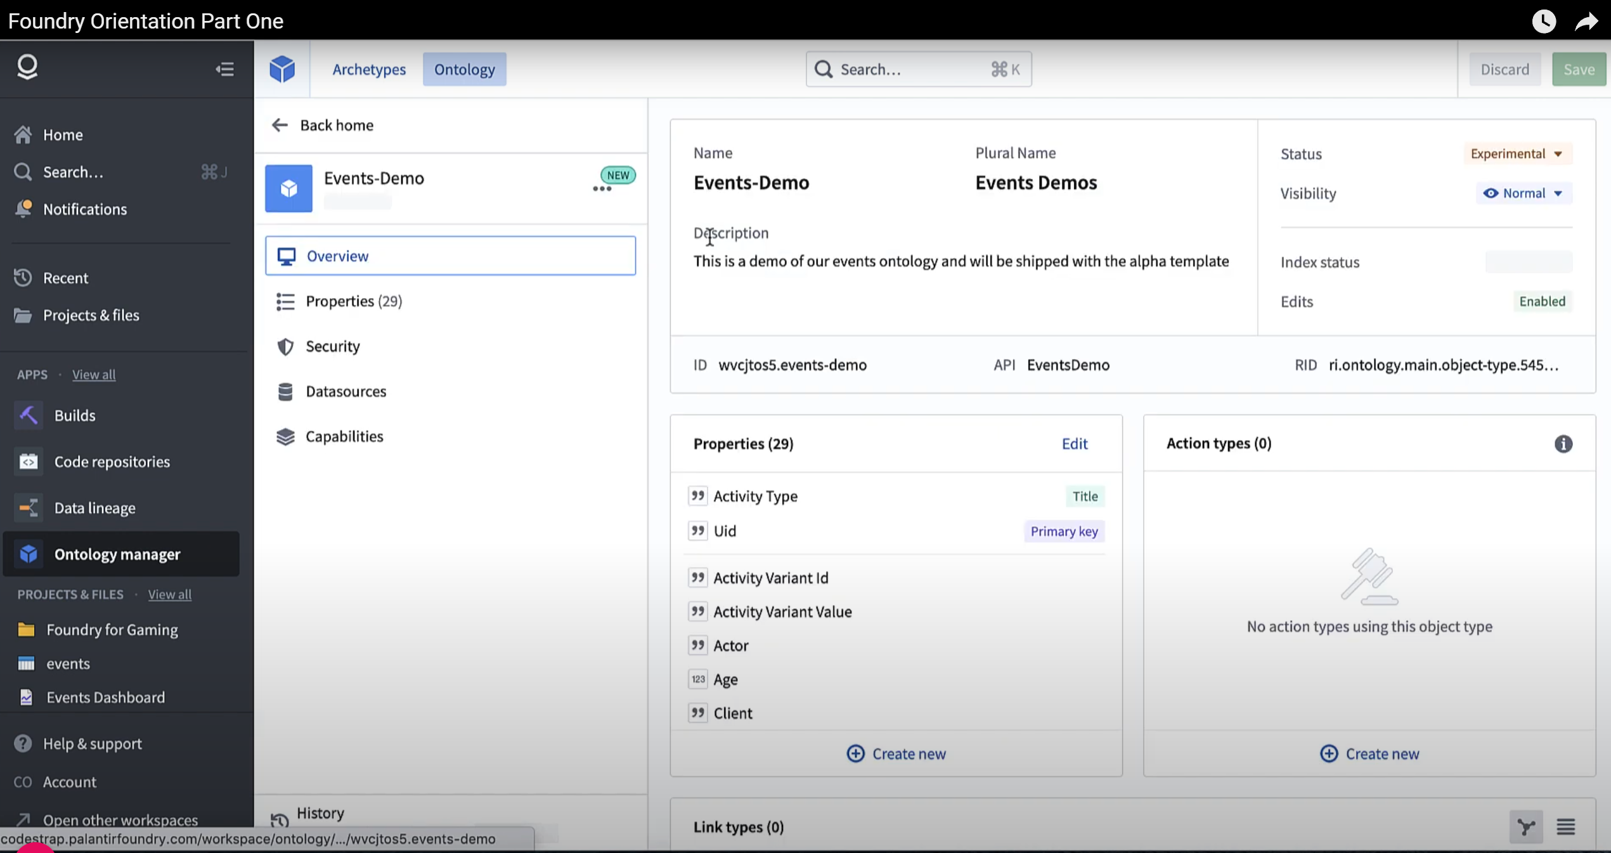The width and height of the screenshot is (1611, 853).
Task: Click the Discard button
Action: tap(1505, 69)
